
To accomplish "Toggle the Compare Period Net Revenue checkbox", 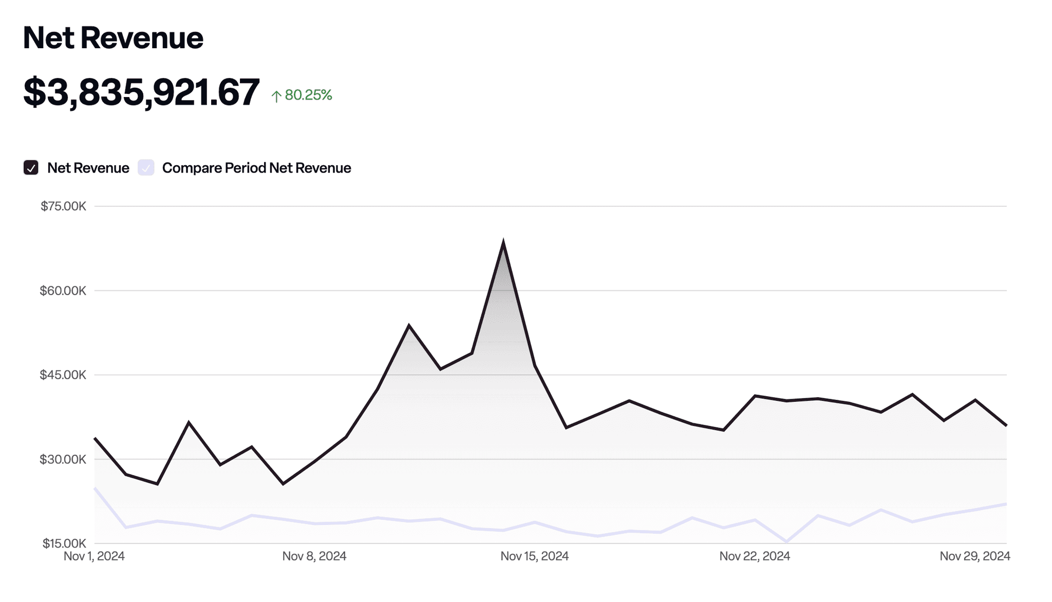I will [146, 168].
